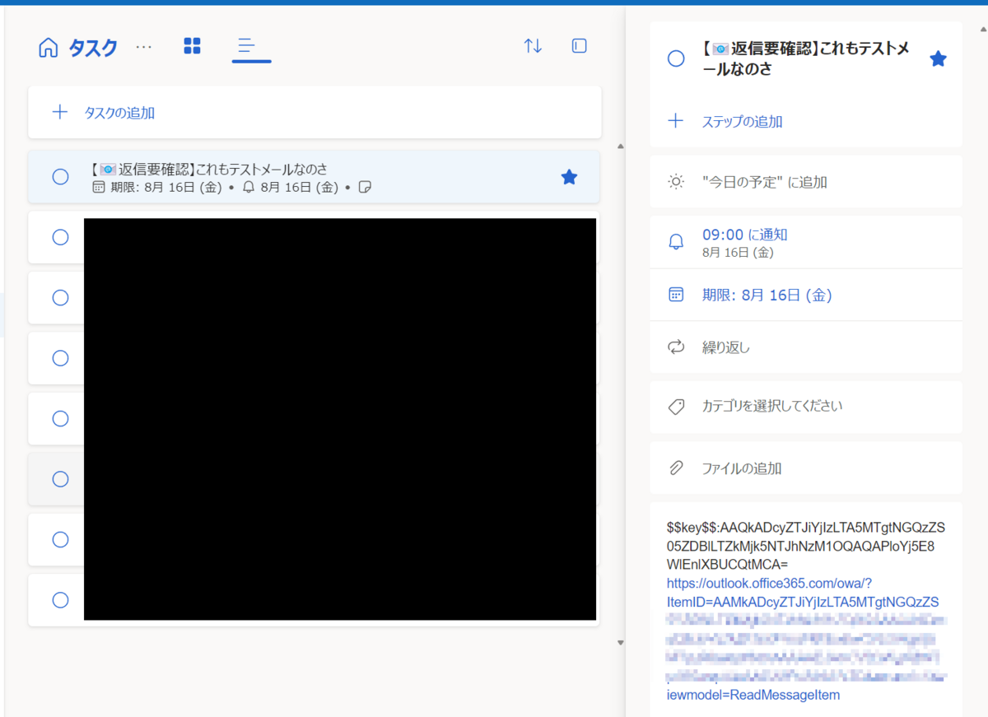Switch to grid view icon
This screenshot has width=988, height=717.
coord(192,46)
